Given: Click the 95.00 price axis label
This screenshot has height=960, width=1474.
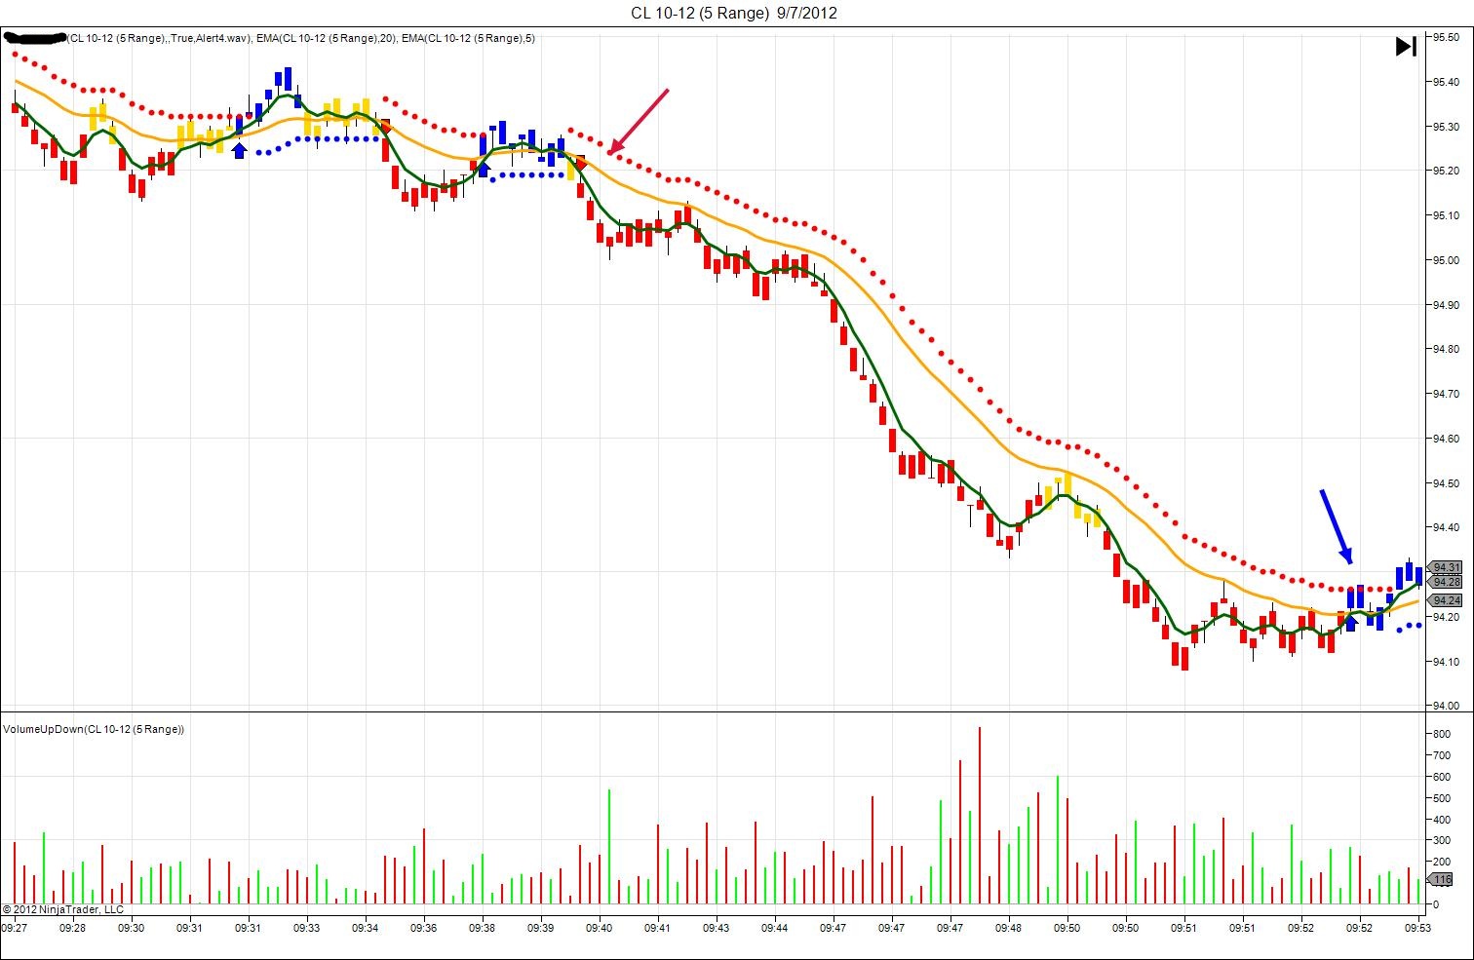Looking at the screenshot, I should (x=1446, y=260).
